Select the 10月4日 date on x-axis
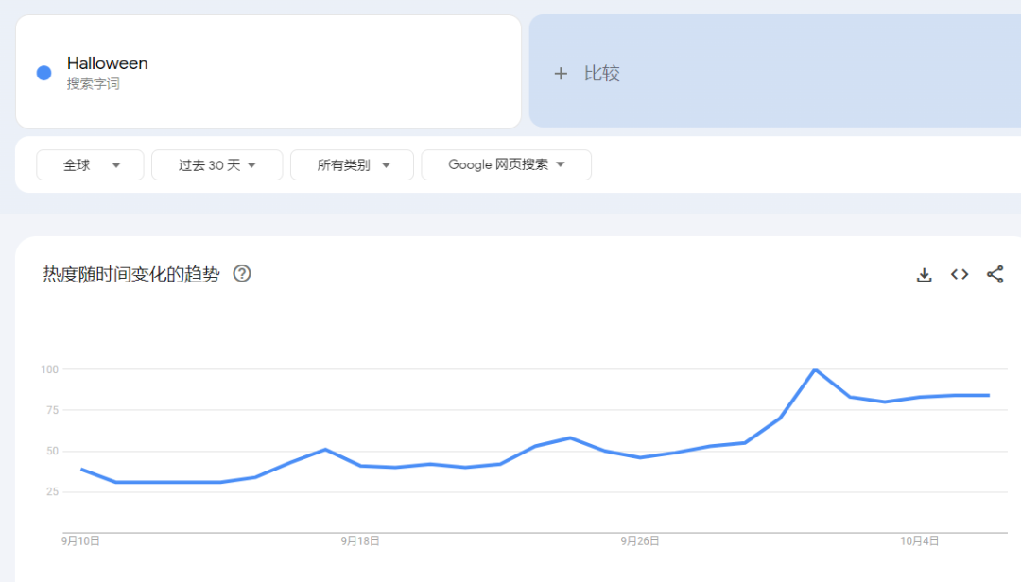 click(919, 541)
